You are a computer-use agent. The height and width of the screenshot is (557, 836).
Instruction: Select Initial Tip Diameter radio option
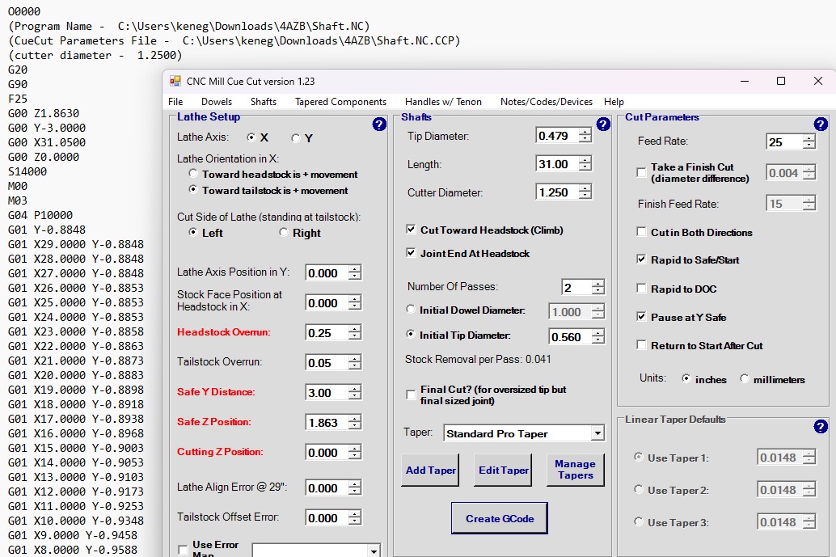pyautogui.click(x=410, y=334)
